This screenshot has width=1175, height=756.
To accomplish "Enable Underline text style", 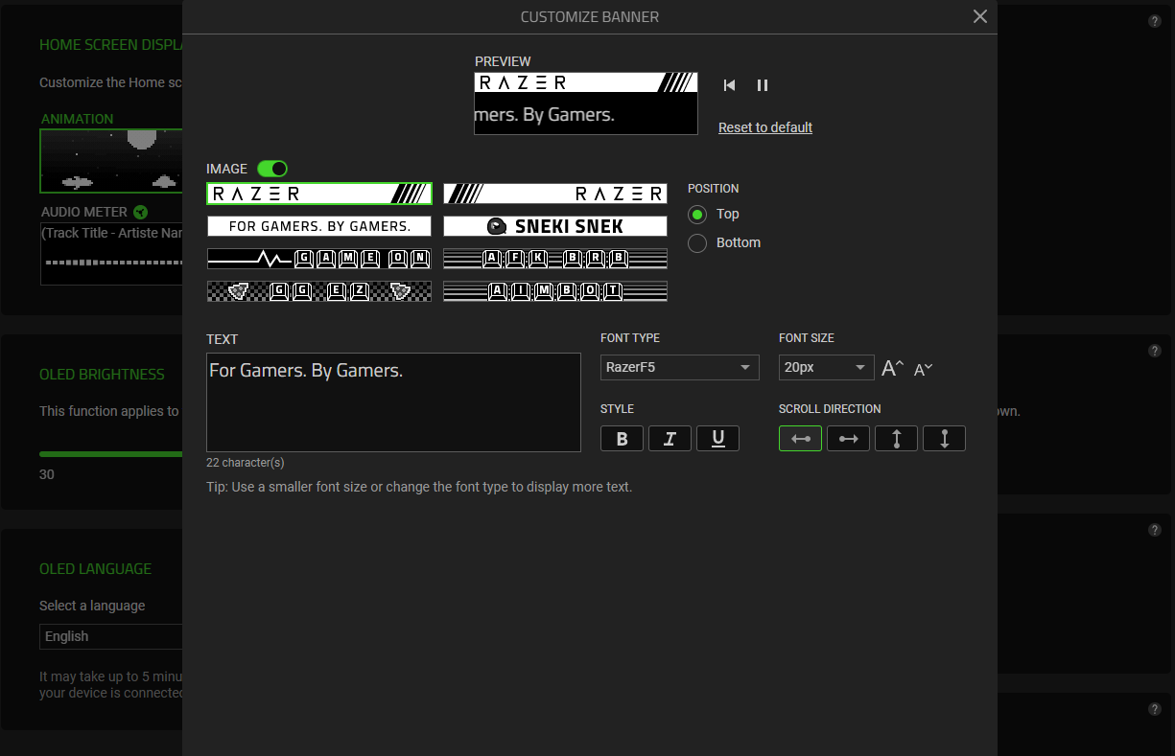I will (717, 439).
